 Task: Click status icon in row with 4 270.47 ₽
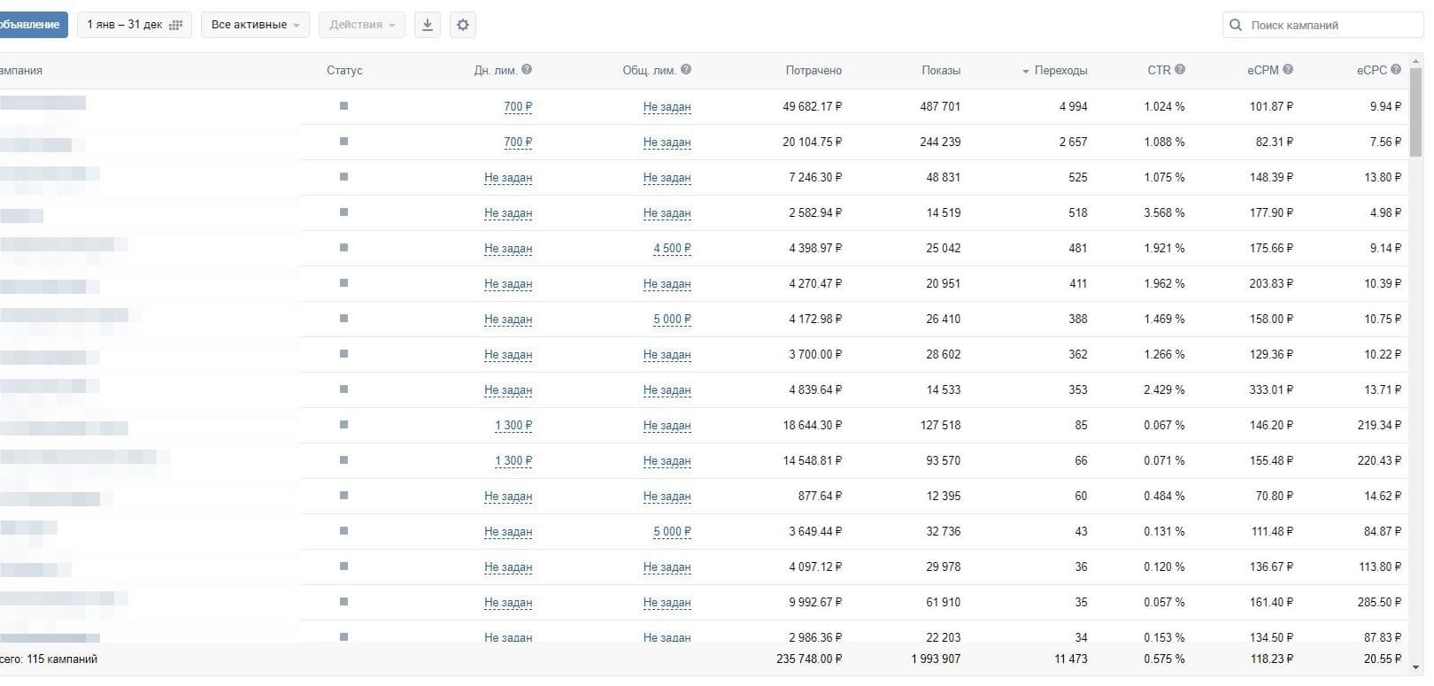[343, 283]
